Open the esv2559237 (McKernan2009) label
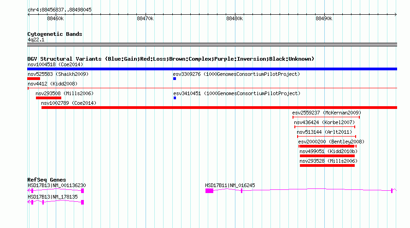Image resolution: width=410 pixels, height=228 pixels. [327, 113]
